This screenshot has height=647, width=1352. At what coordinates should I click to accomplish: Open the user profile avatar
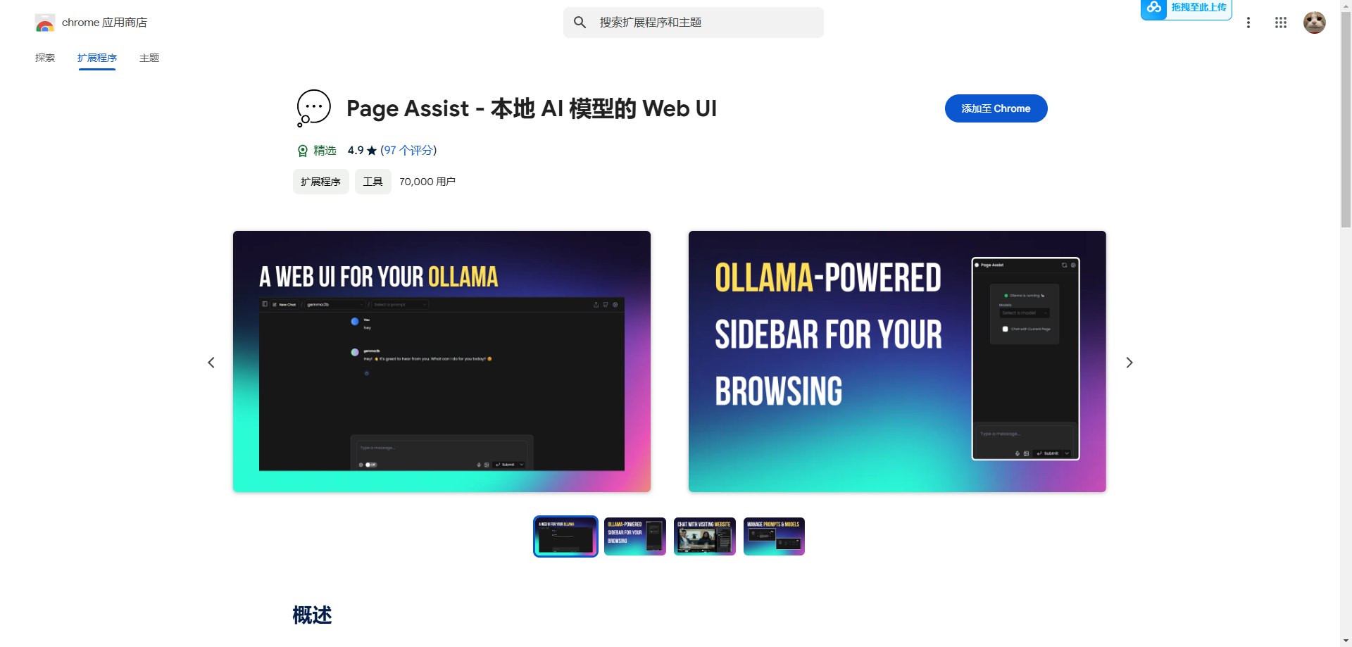coord(1314,23)
